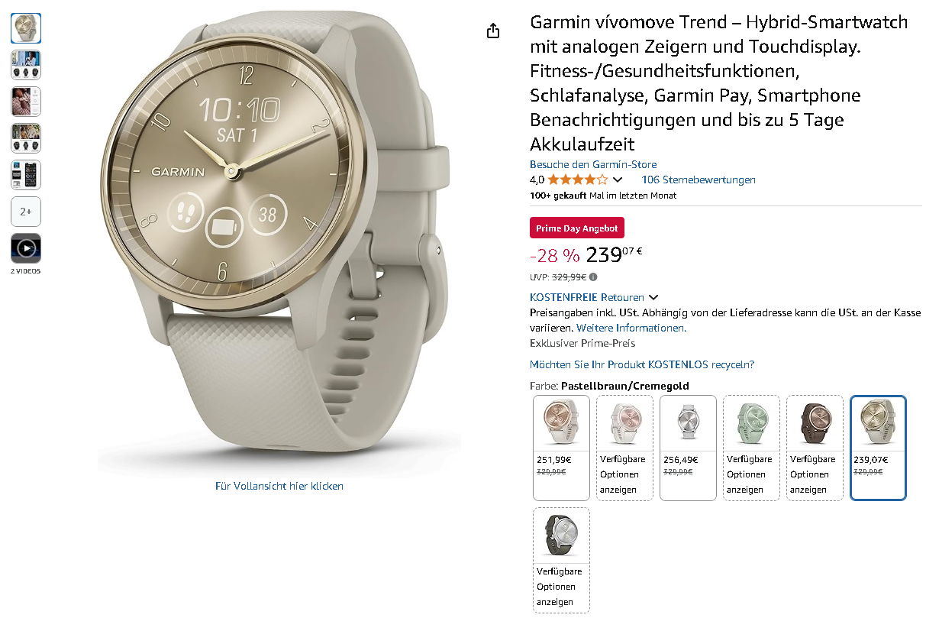Choose the mint green watch color option
This screenshot has width=926, height=618.
pos(751,448)
